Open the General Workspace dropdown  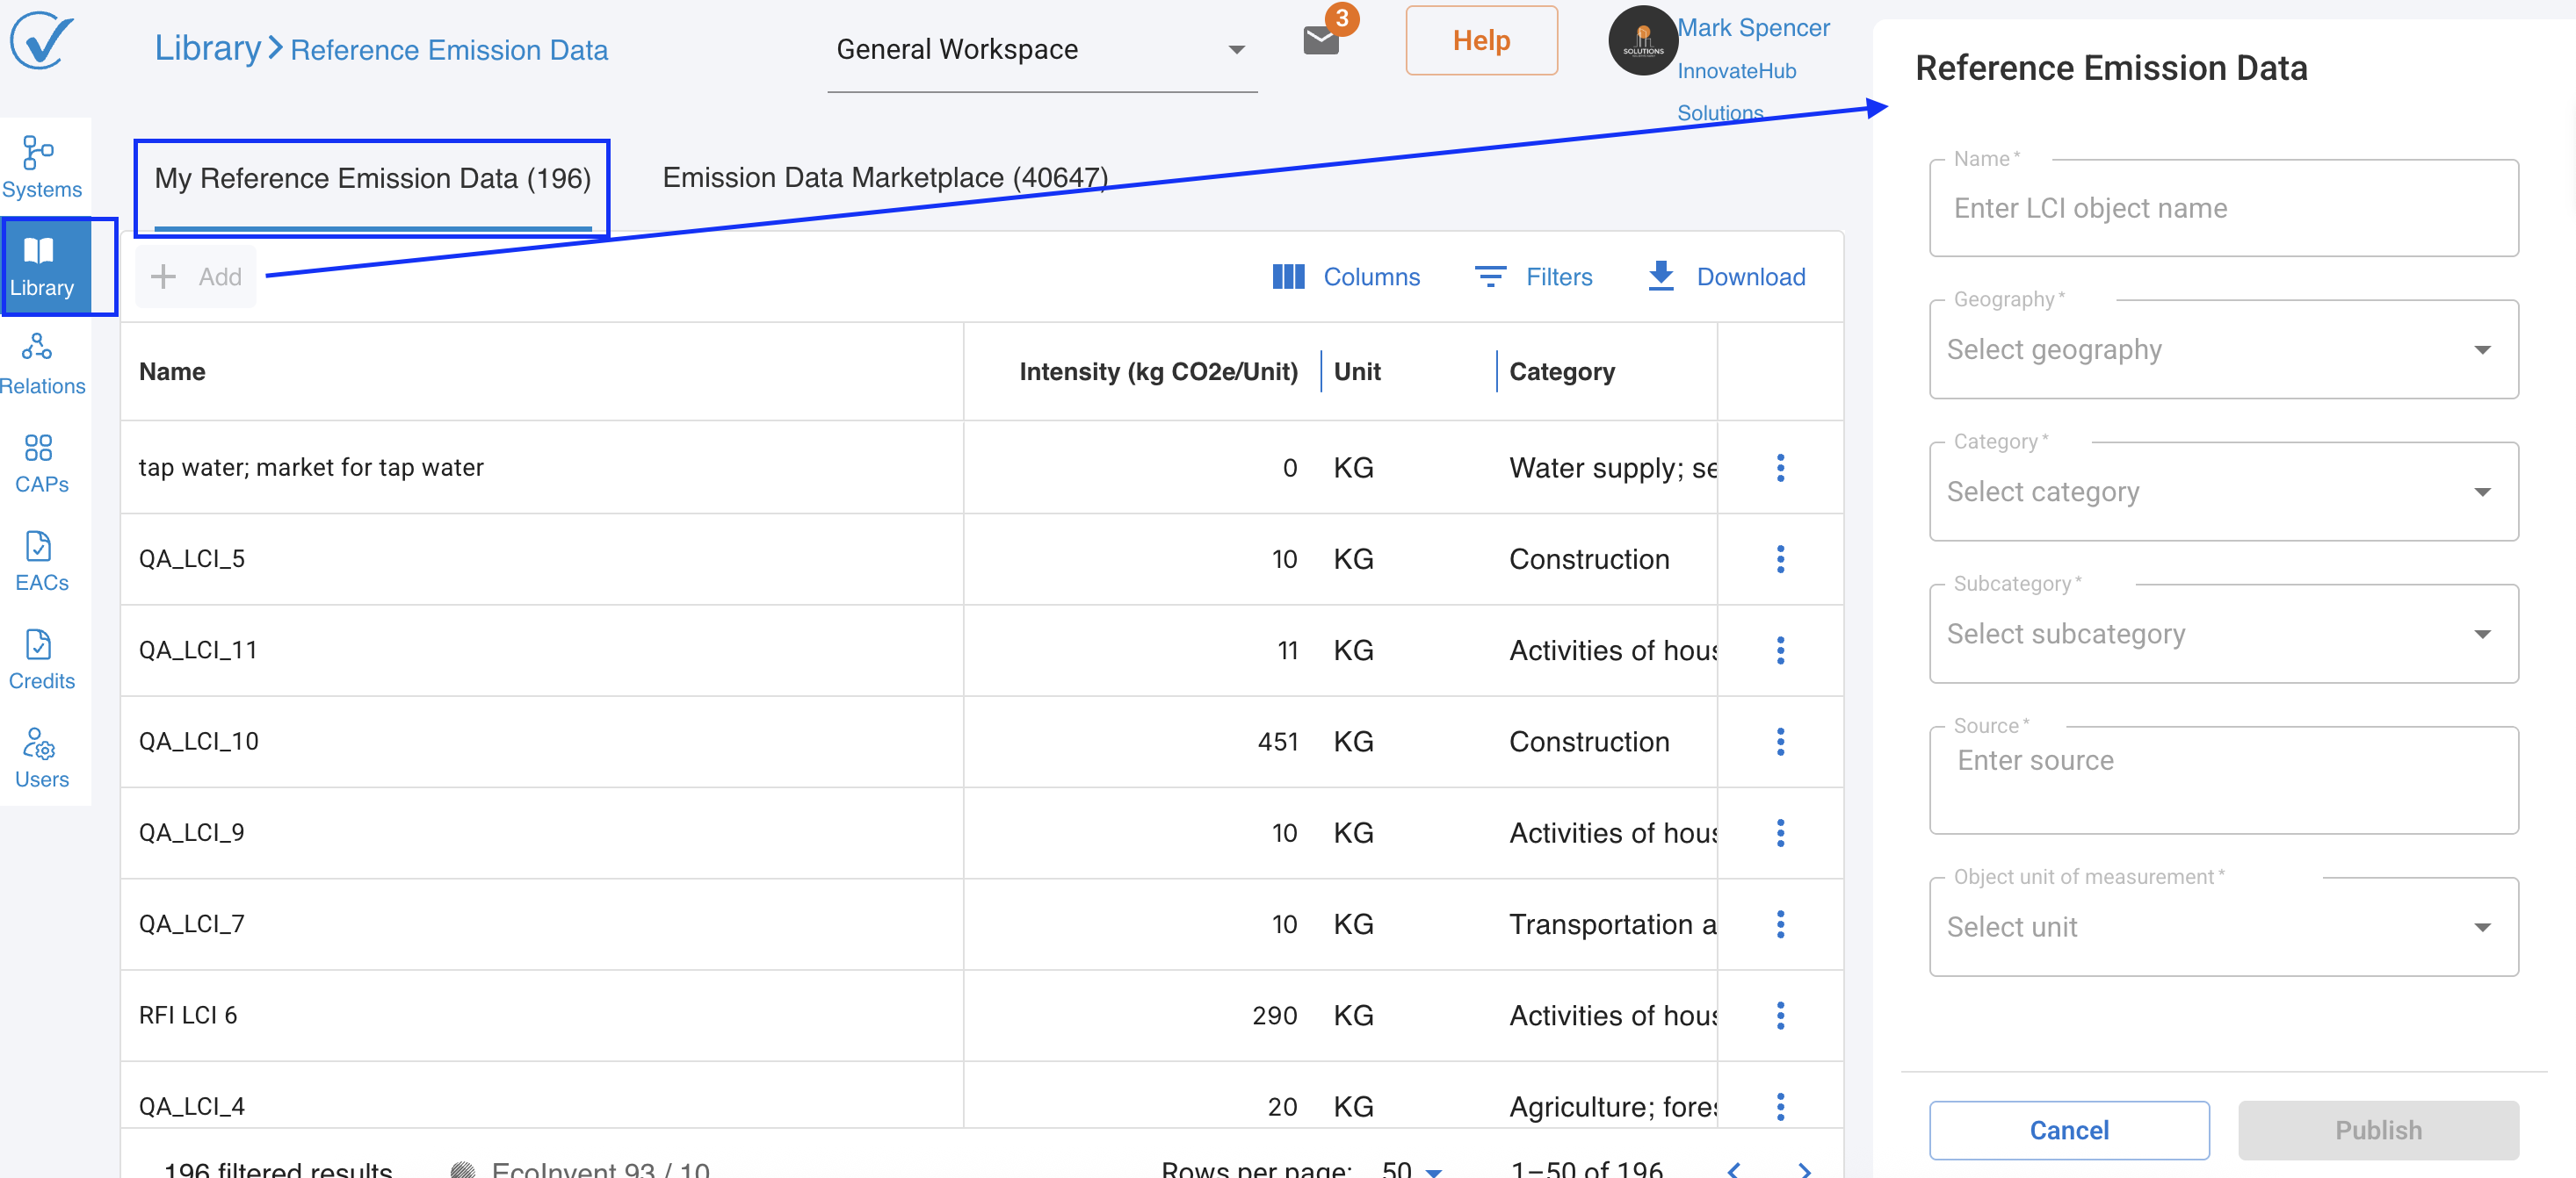[x=1041, y=49]
